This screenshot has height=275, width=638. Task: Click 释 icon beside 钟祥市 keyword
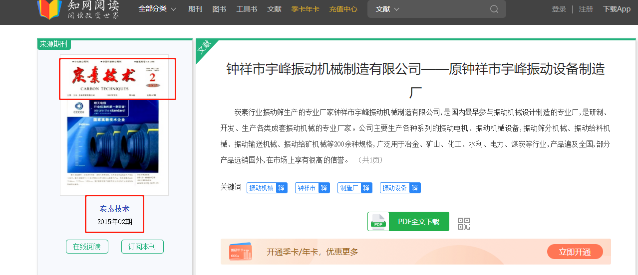point(324,188)
